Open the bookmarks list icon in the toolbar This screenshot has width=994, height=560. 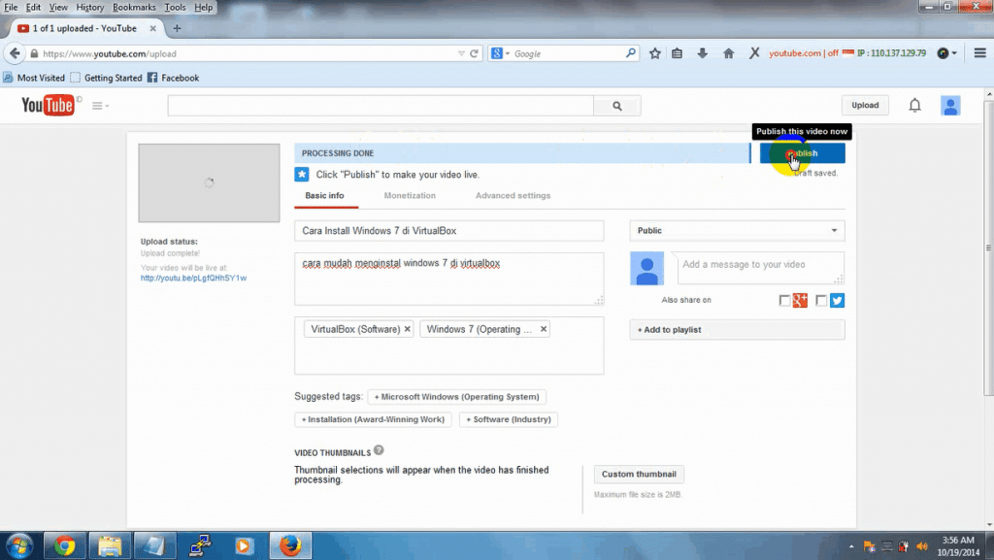coord(677,53)
